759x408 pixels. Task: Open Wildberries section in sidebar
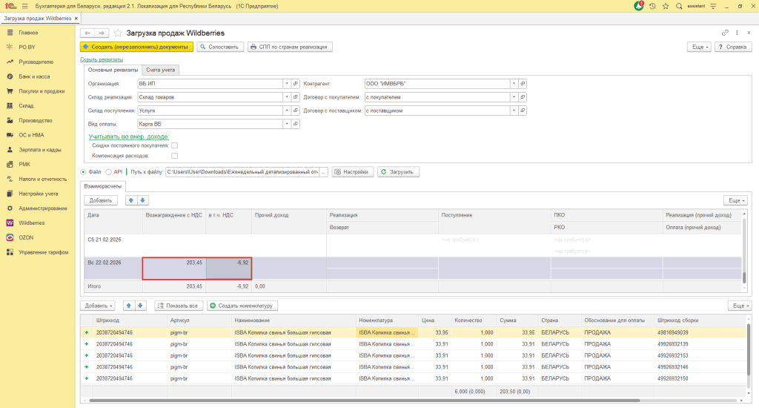31,223
